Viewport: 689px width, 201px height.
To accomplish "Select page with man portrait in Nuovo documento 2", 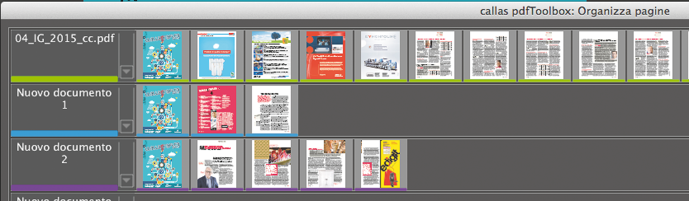I will point(217,164).
